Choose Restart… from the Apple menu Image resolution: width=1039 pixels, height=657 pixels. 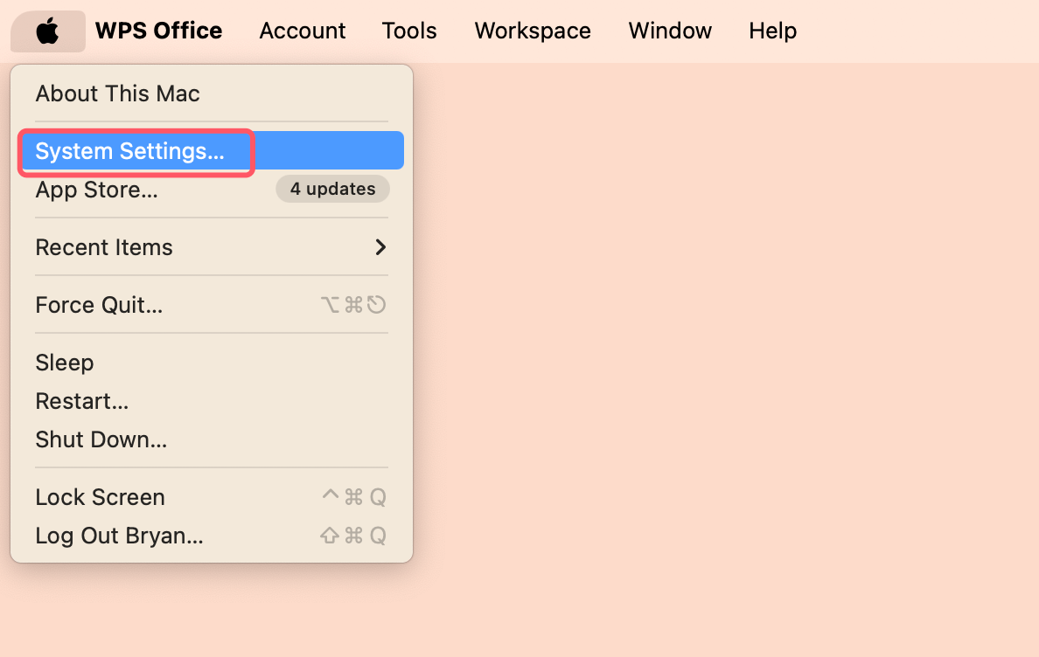pos(212,401)
